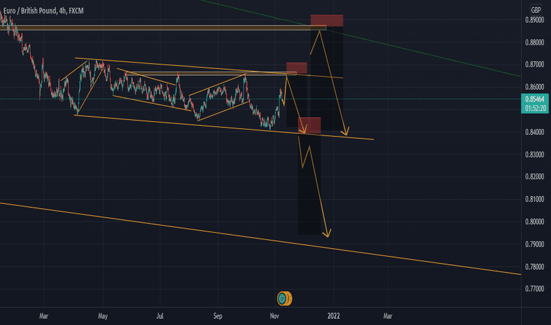Click the current price label 0.85464

coord(535,99)
